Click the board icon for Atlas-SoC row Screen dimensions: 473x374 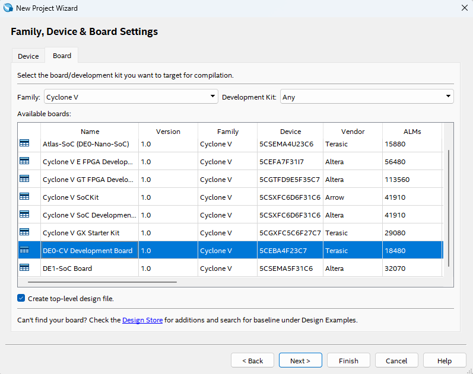point(24,143)
